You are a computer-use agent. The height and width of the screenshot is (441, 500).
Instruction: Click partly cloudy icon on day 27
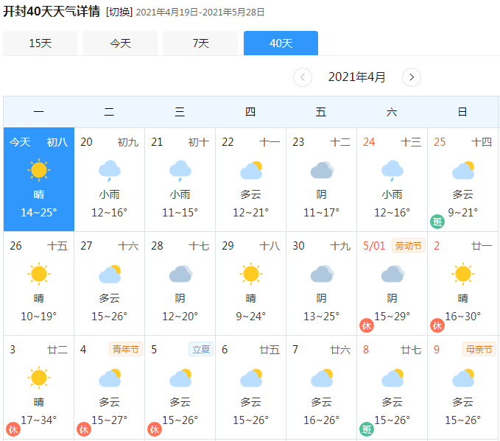tap(110, 274)
